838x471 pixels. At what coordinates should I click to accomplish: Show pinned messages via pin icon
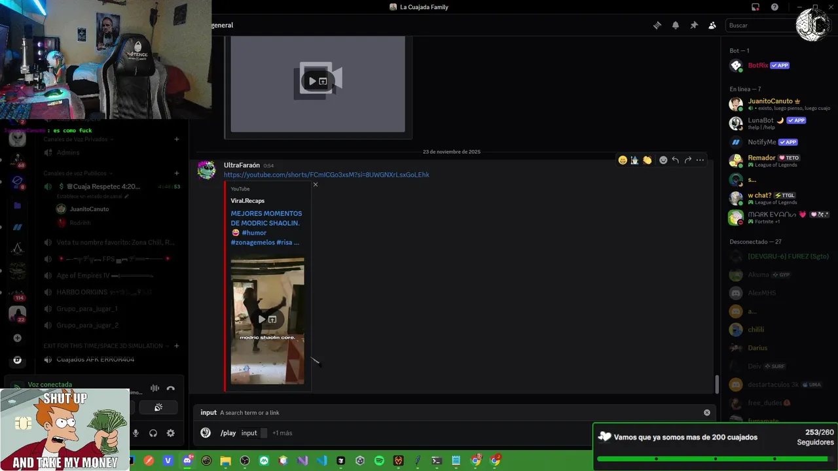[694, 26]
